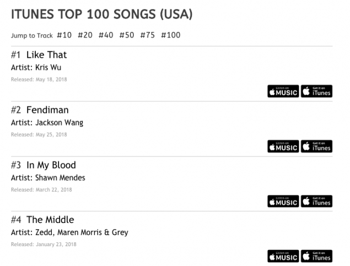Open Apple Music badge for Fendiman

tap(283, 146)
